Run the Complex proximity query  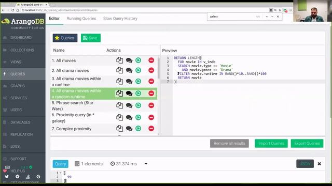[x=139, y=128]
